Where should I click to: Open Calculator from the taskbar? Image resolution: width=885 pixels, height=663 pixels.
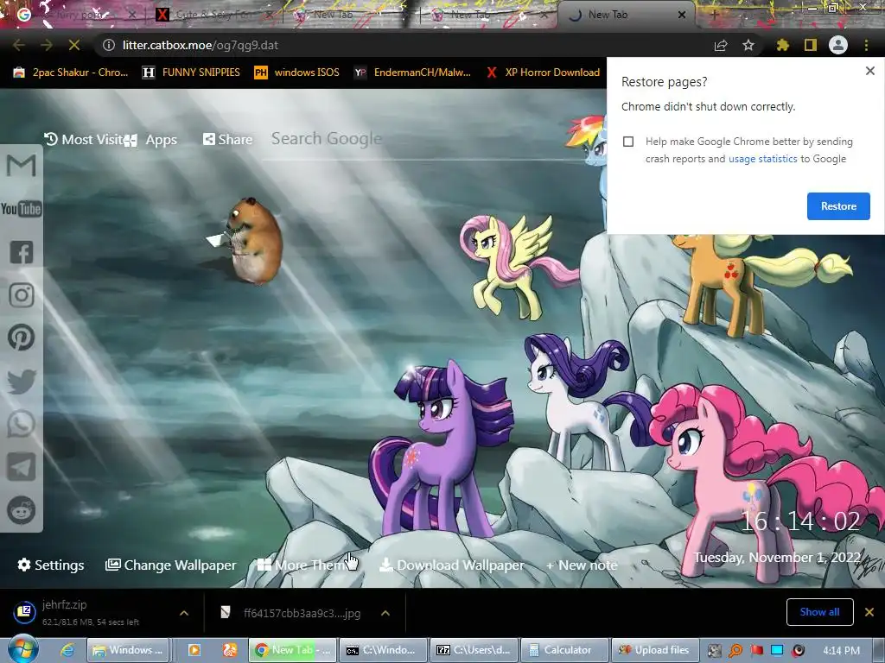pos(565,650)
